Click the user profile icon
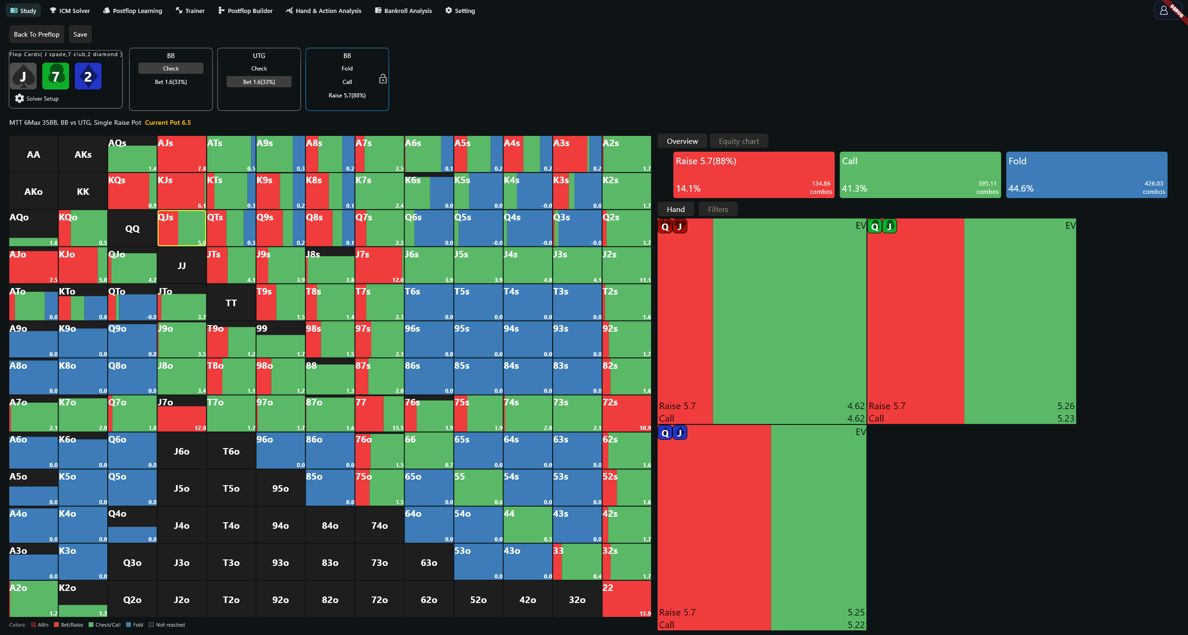The width and height of the screenshot is (1188, 635). [1163, 10]
